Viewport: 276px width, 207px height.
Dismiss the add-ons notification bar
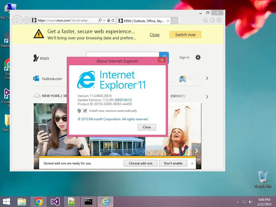[x=192, y=164]
